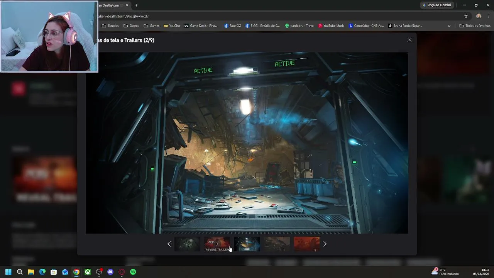The image size is (494, 278).
Task: Open Windows Search from the taskbar
Action: click(20, 272)
